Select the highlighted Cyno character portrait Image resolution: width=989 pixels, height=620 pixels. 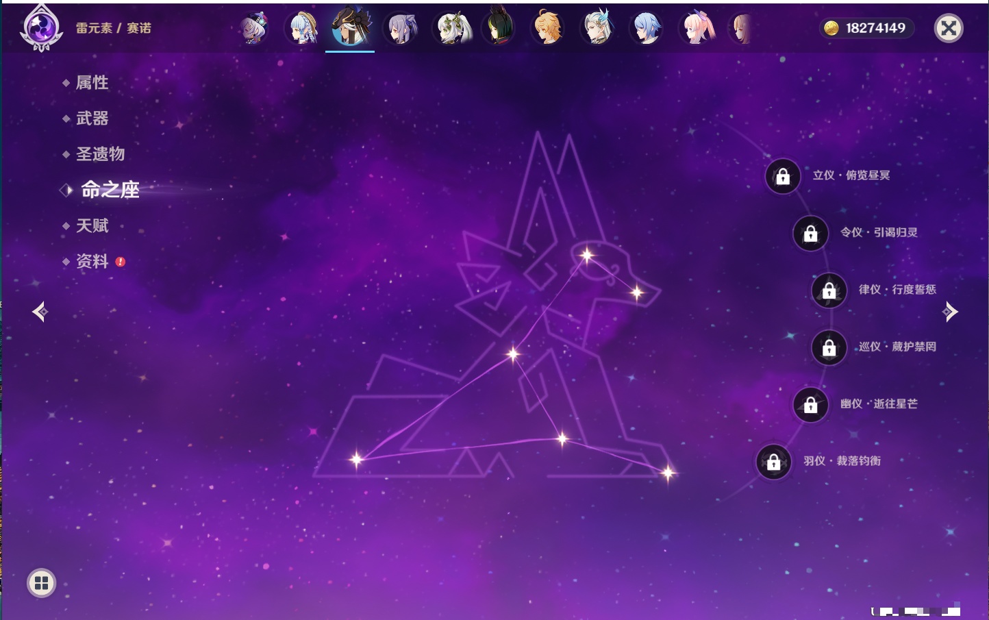pyautogui.click(x=351, y=27)
